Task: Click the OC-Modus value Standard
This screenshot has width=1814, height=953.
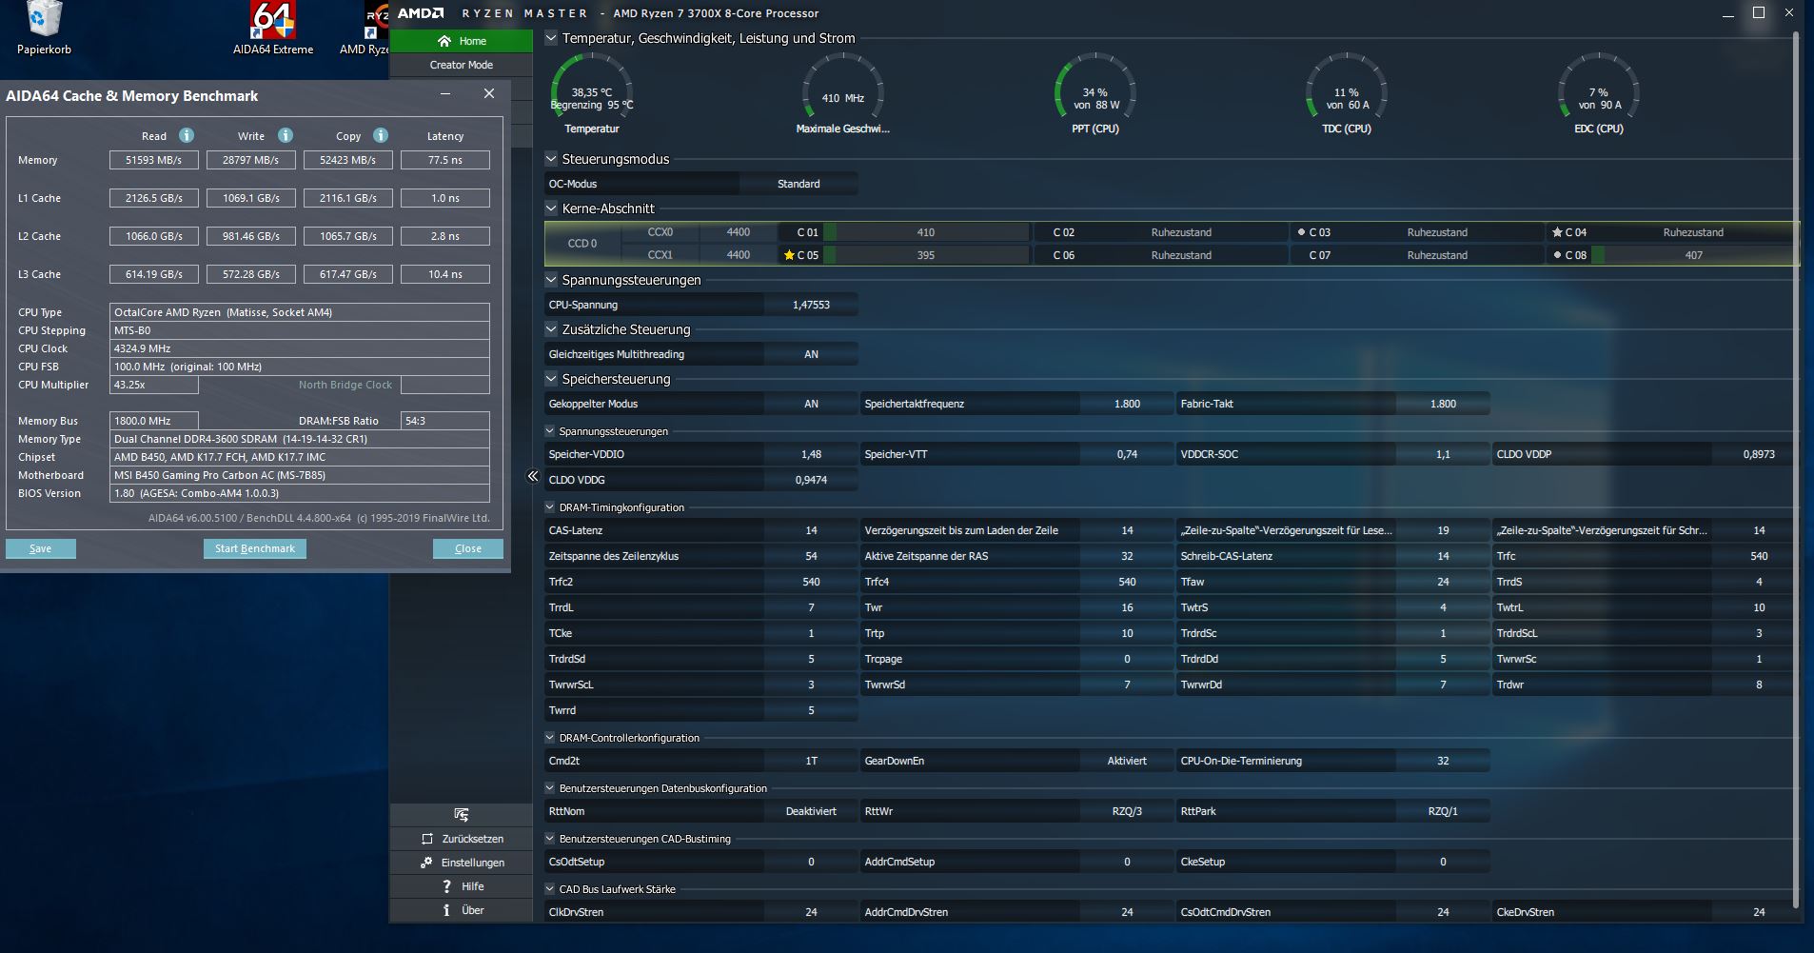Action: pos(799,184)
